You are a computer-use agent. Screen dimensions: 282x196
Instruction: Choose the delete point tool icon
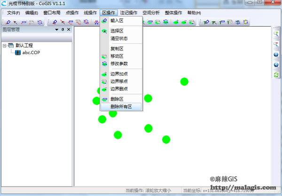(x=24, y=22)
